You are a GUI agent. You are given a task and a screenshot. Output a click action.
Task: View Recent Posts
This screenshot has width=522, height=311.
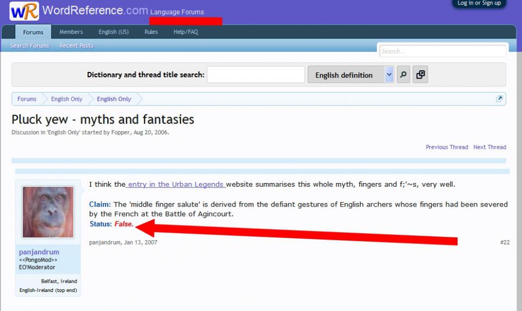click(x=76, y=46)
